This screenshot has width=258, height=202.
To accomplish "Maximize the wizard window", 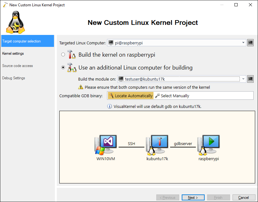I will pyautogui.click(x=236, y=5).
